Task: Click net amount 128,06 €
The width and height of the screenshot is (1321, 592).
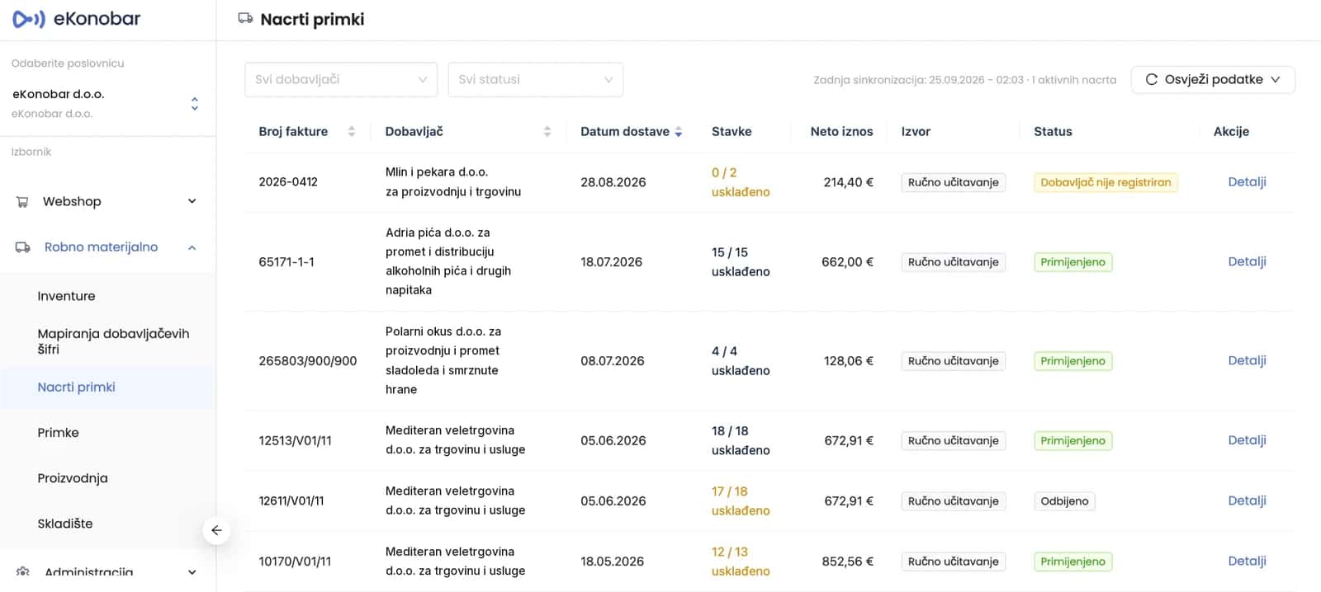Action: 849,360
